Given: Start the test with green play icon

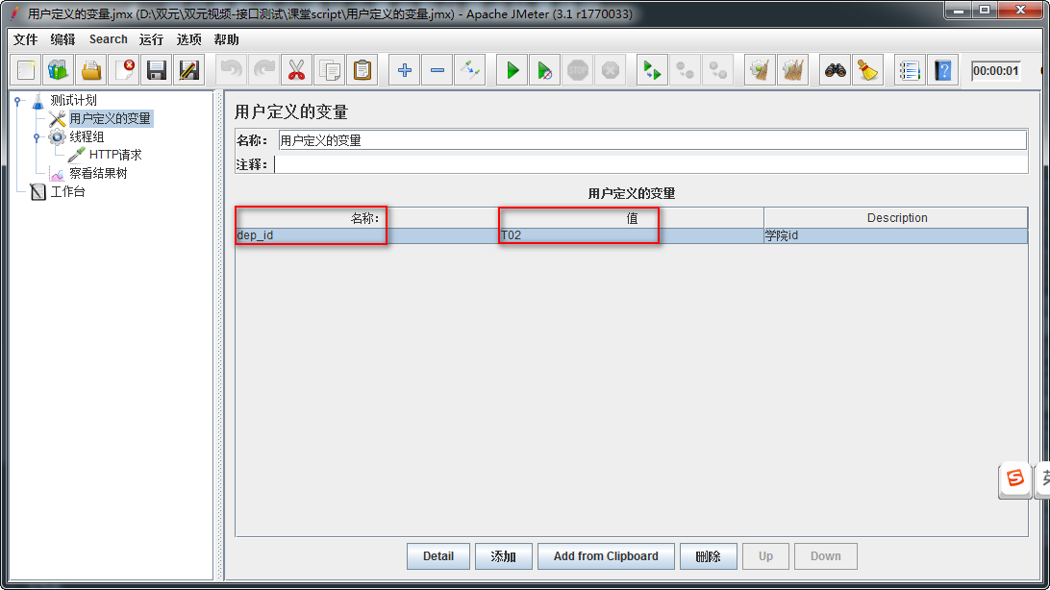Looking at the screenshot, I should [x=512, y=70].
